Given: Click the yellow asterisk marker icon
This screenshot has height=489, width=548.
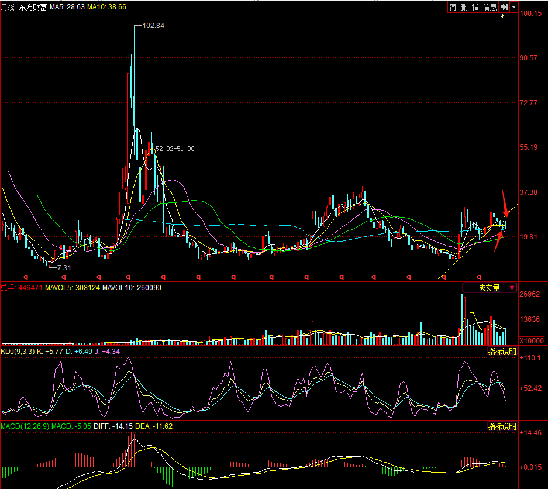Looking at the screenshot, I should pyautogui.click(x=503, y=16).
